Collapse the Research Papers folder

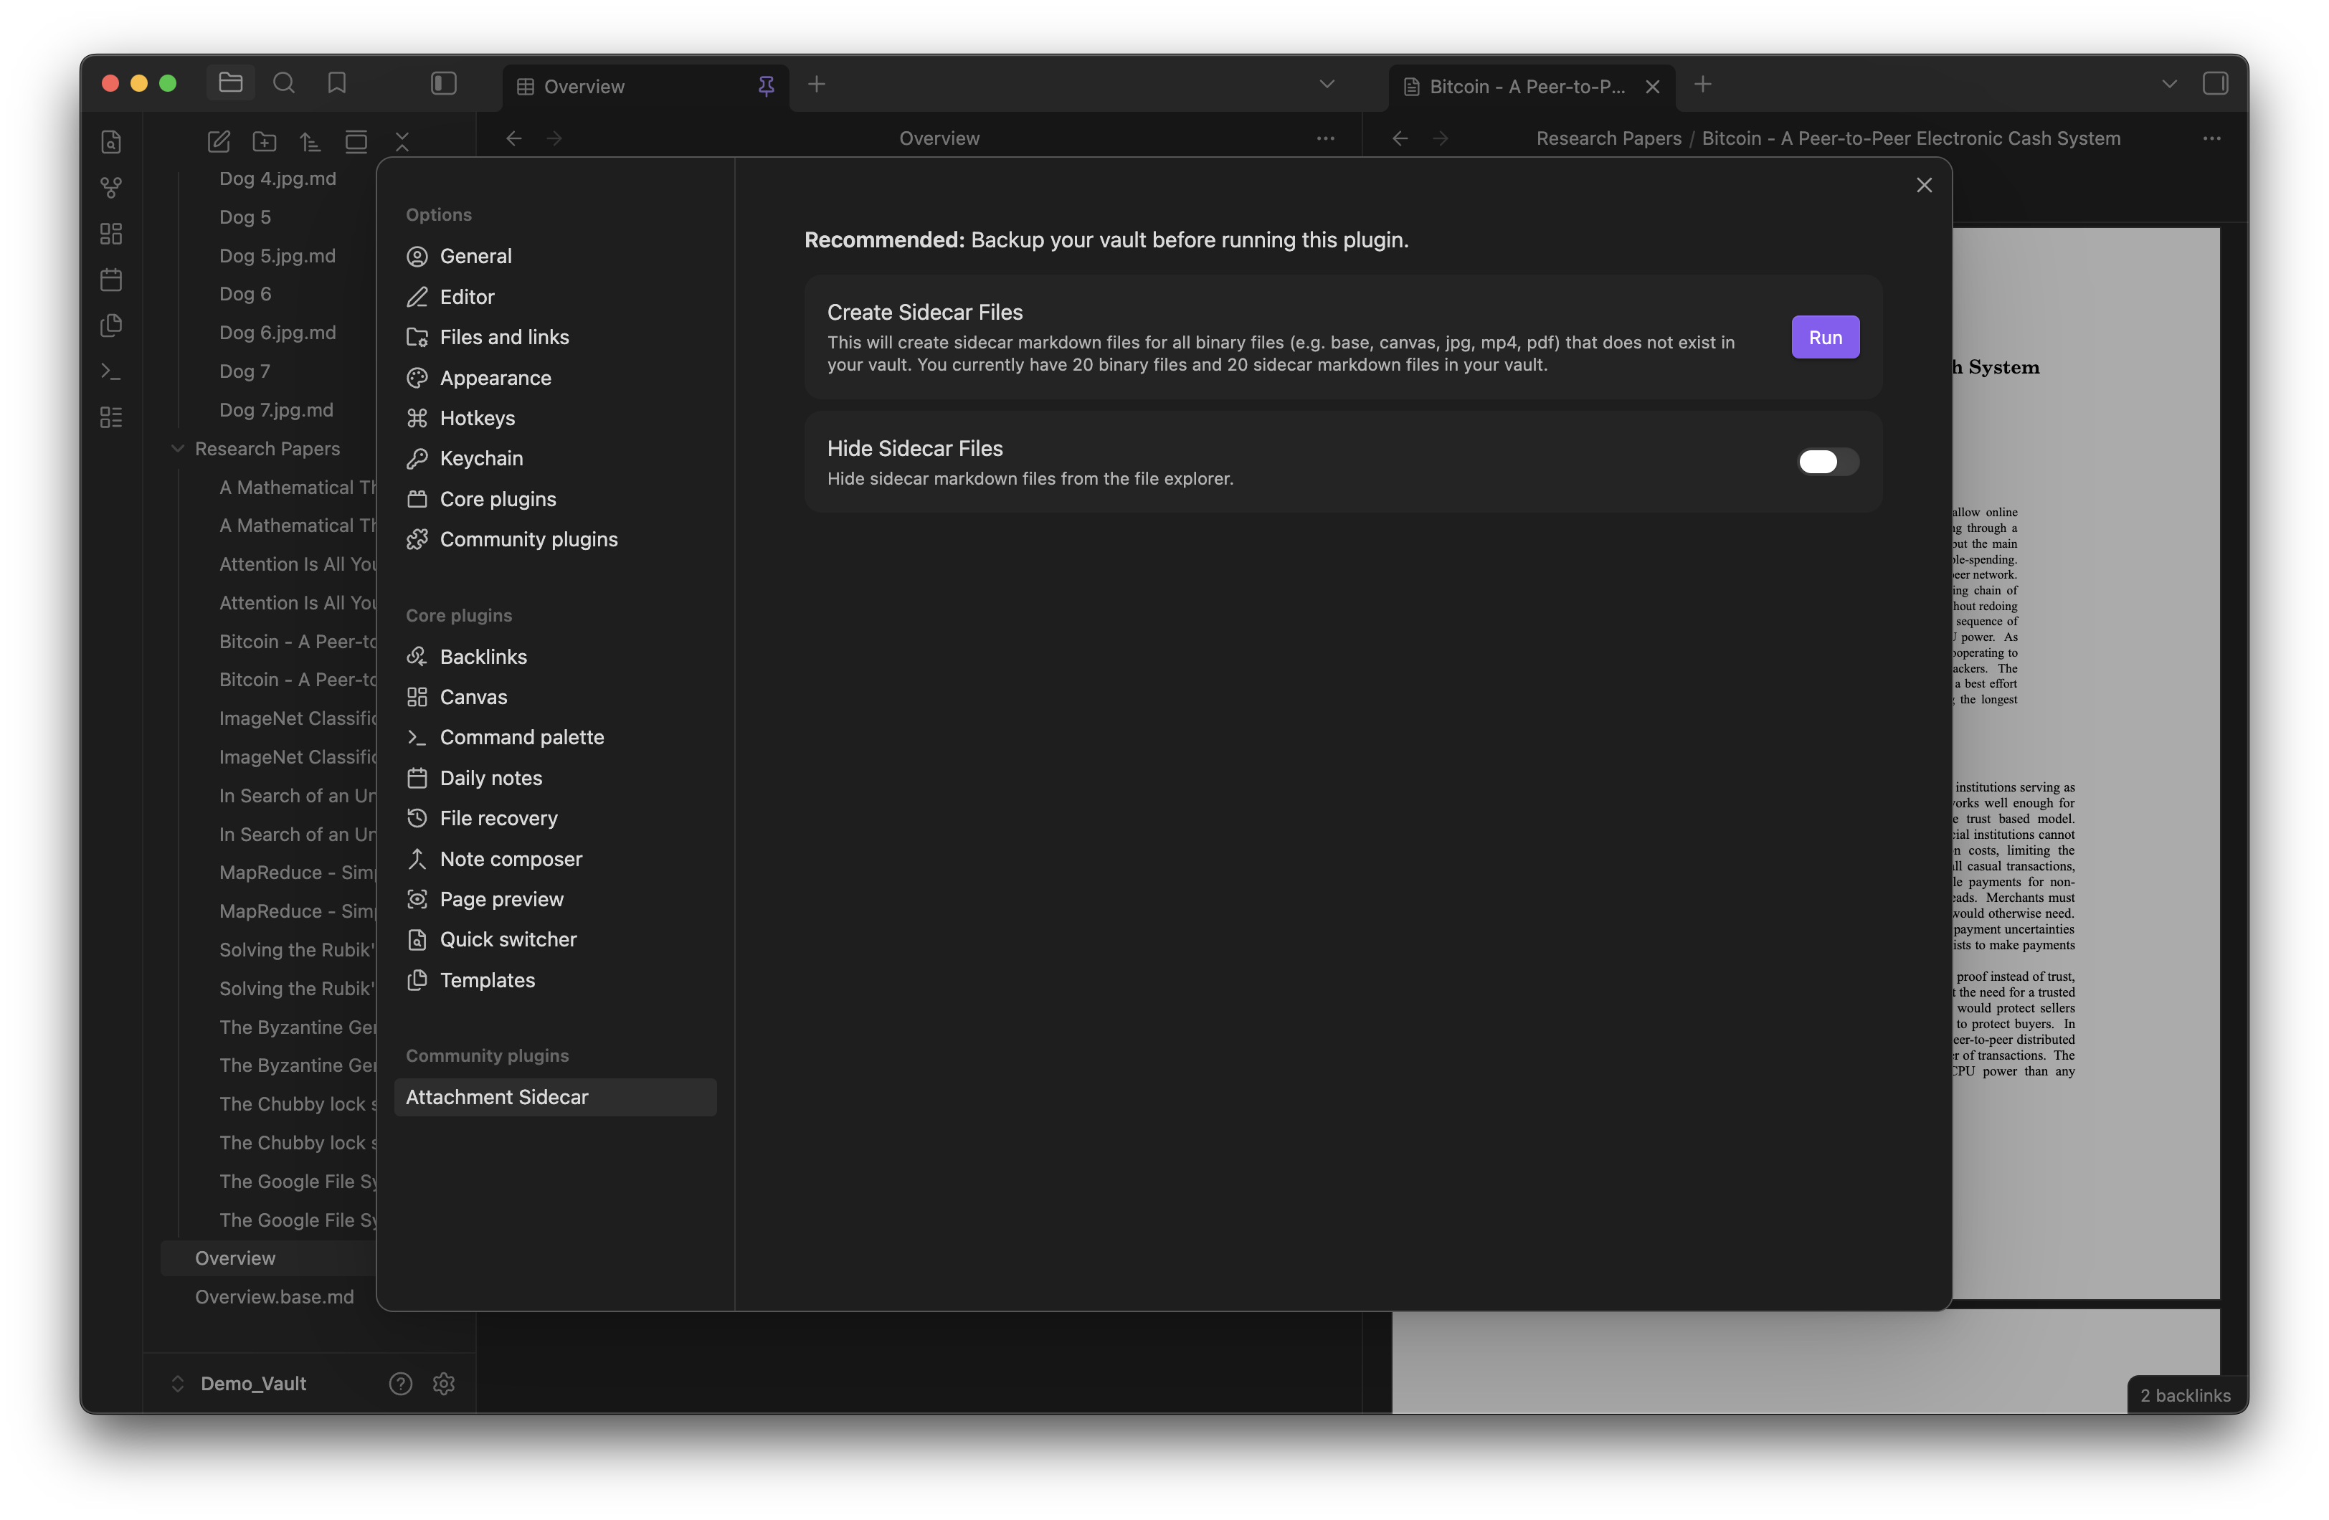[177, 448]
